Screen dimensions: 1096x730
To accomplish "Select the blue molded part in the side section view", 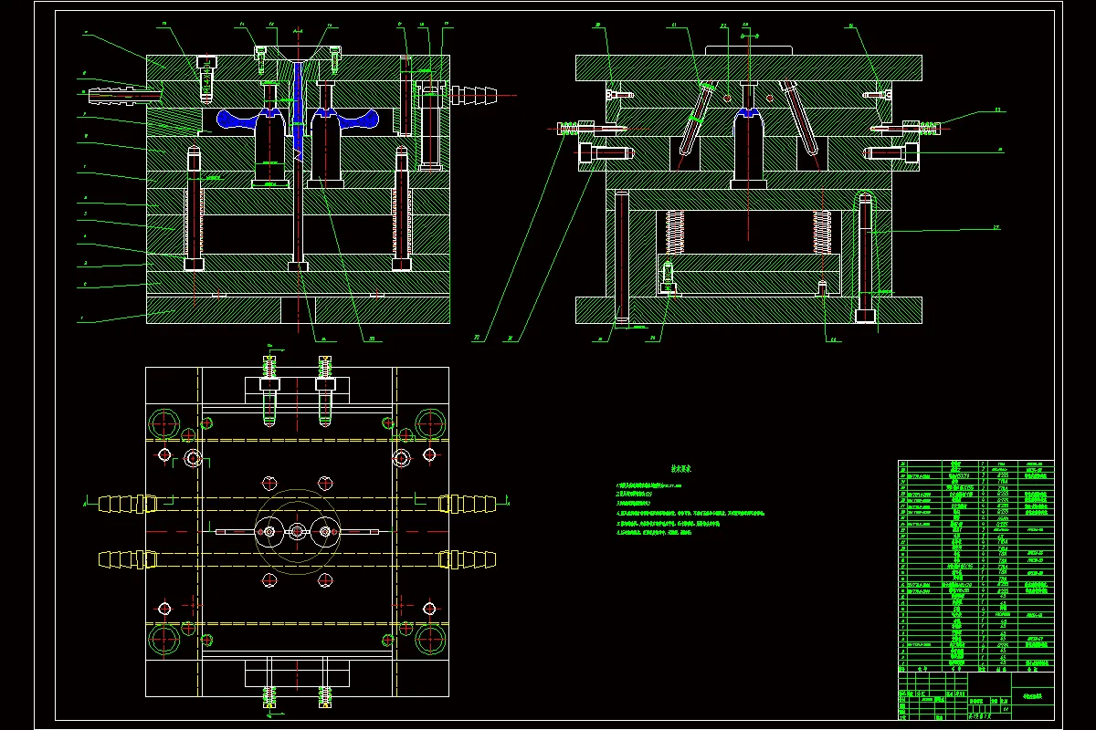I will tap(748, 114).
